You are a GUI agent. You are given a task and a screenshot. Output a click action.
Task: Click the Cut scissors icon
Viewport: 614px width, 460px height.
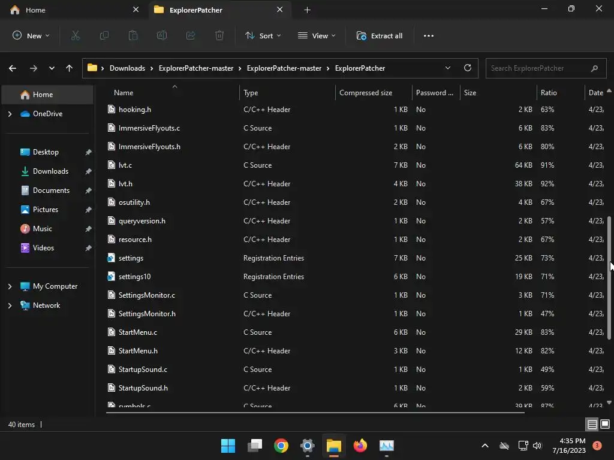point(75,35)
